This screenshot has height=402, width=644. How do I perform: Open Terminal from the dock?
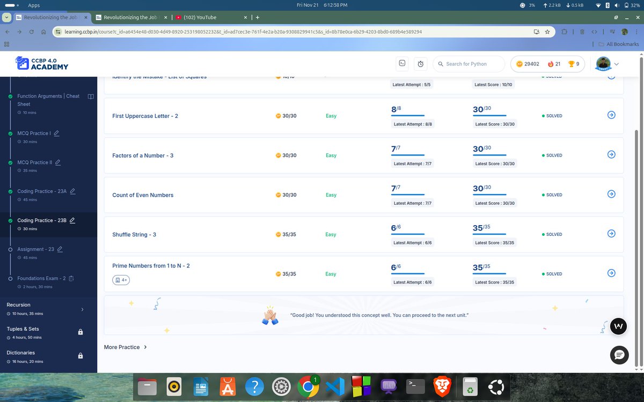[415, 386]
